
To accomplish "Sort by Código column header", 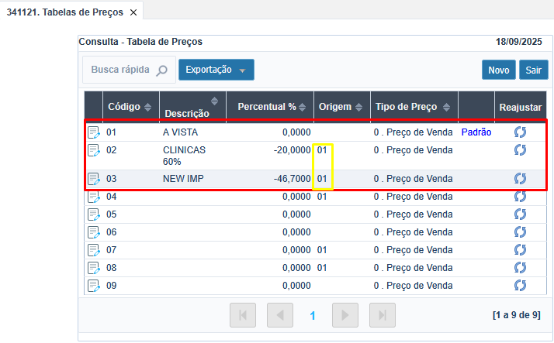I will pyautogui.click(x=129, y=107).
